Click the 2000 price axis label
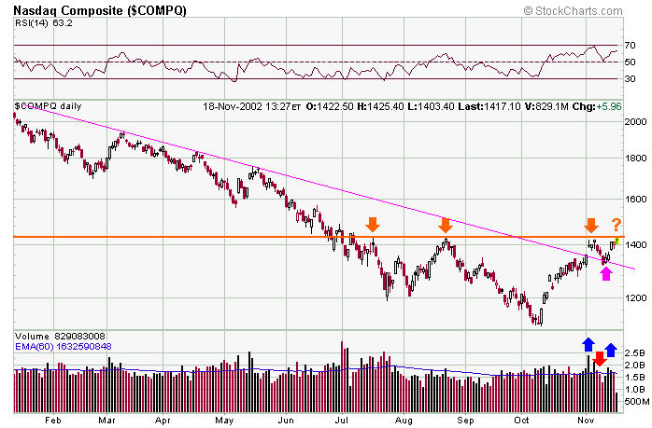Image resolution: width=652 pixels, height=428 pixels. pos(636,121)
